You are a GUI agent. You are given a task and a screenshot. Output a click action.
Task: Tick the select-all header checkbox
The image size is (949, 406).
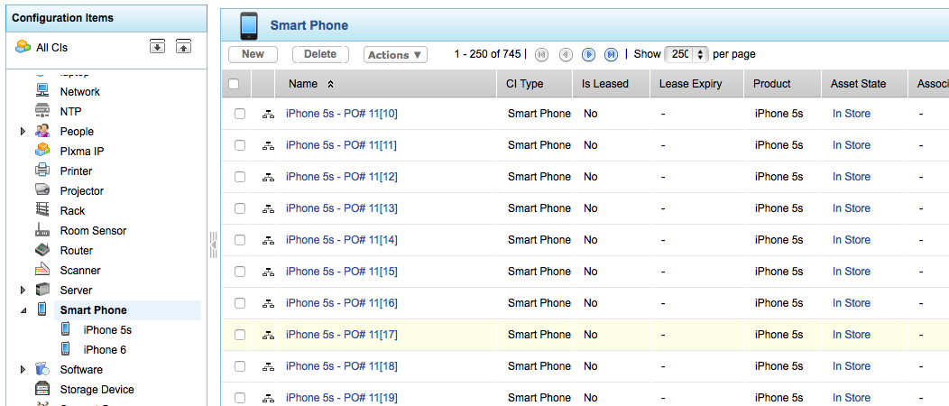(x=234, y=84)
